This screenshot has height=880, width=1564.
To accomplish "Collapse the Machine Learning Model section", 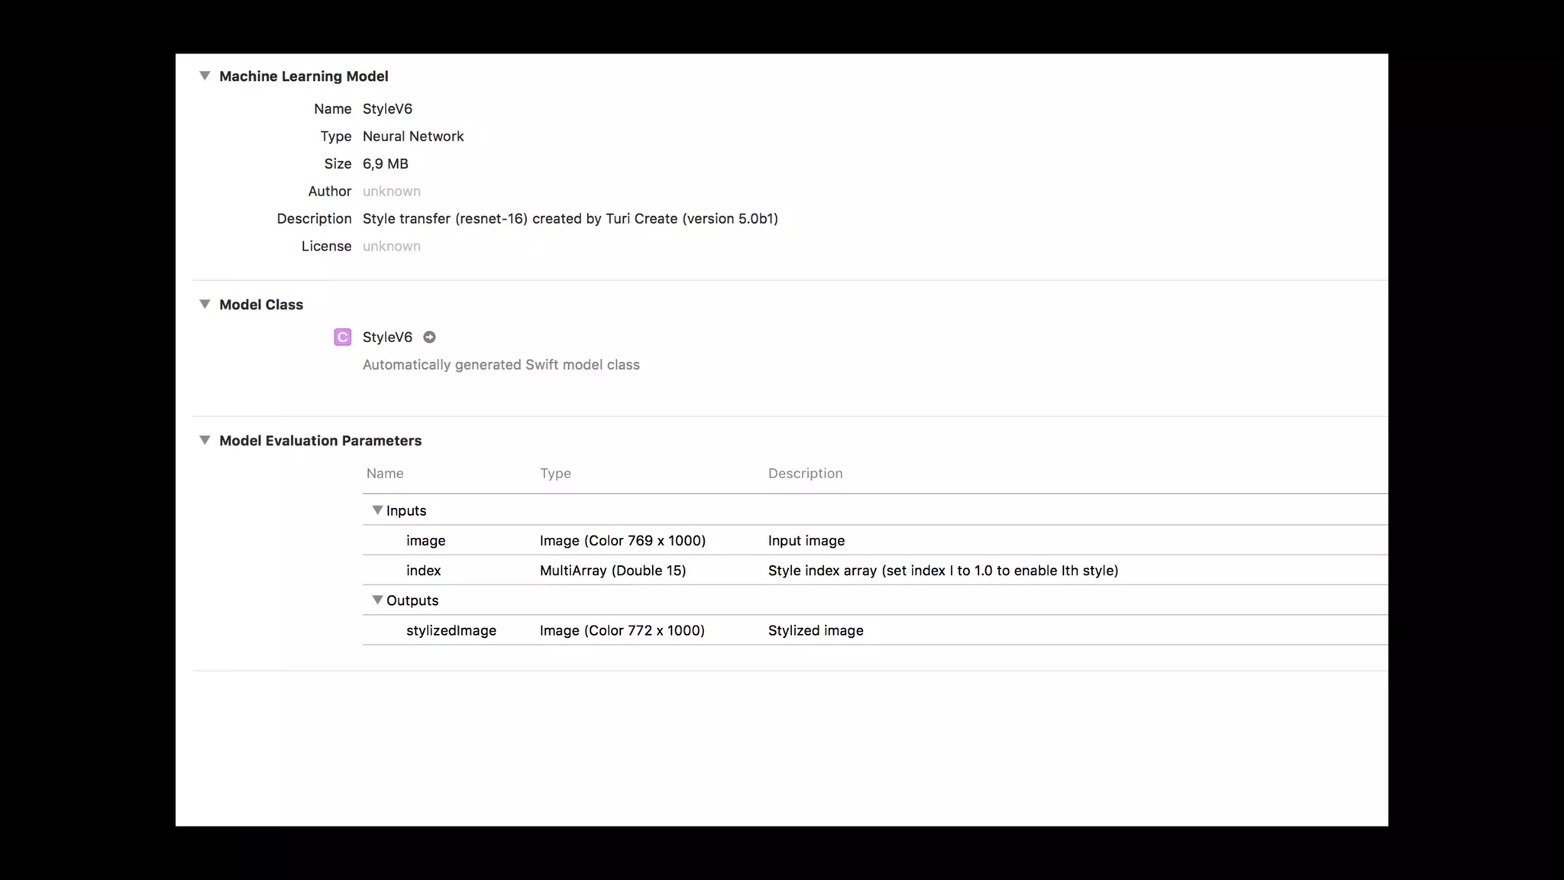I will click(x=205, y=76).
